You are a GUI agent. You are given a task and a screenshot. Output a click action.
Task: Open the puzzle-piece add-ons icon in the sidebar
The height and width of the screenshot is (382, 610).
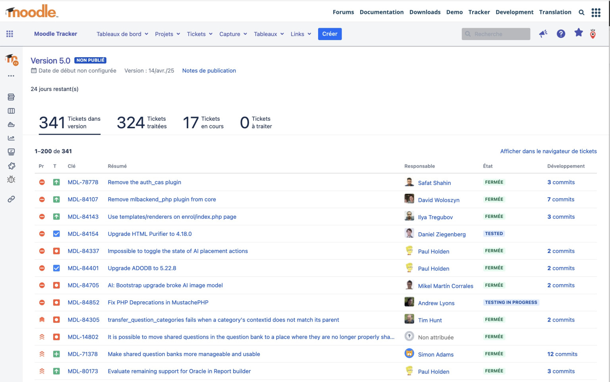[11, 166]
